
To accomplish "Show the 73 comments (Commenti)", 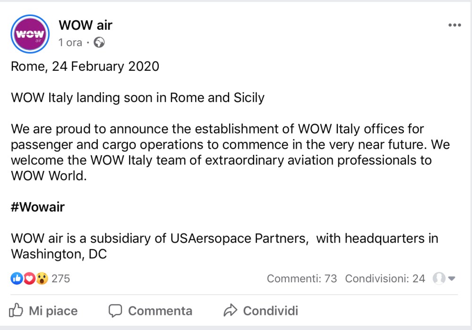I will pos(301,279).
